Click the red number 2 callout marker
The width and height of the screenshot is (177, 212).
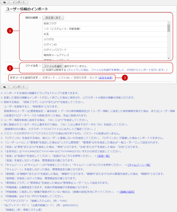pos(10,68)
